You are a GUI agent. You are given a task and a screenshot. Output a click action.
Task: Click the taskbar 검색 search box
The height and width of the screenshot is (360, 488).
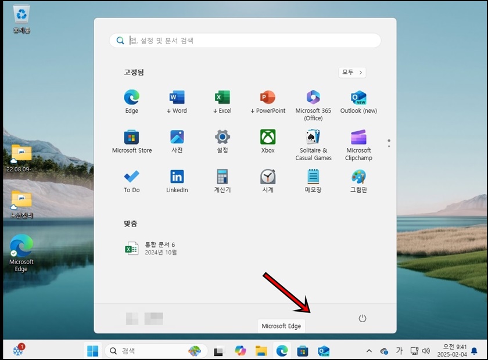pyautogui.click(x=156, y=351)
